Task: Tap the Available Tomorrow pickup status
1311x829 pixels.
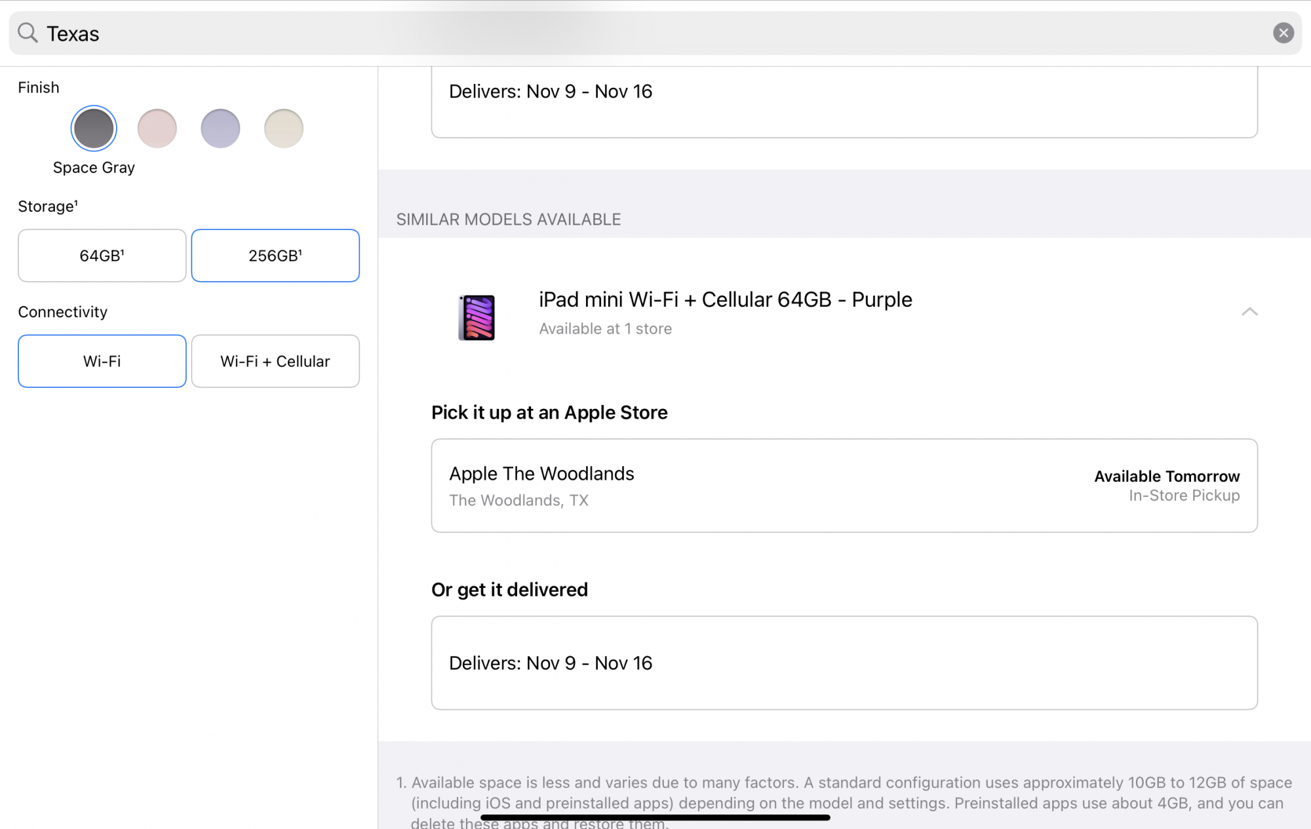Action: (1166, 476)
